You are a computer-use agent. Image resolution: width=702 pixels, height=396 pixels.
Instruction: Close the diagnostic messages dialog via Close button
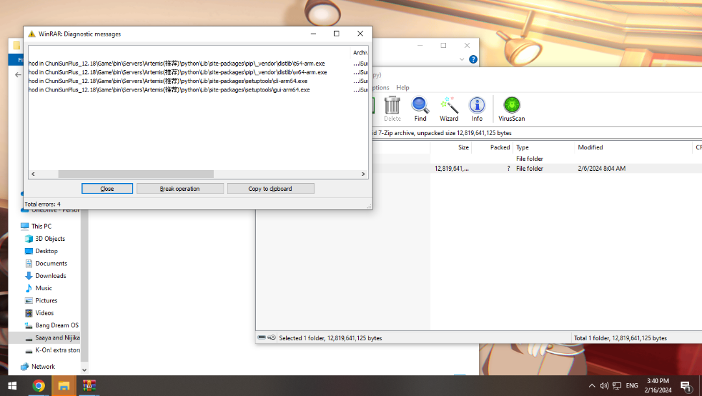(x=107, y=189)
